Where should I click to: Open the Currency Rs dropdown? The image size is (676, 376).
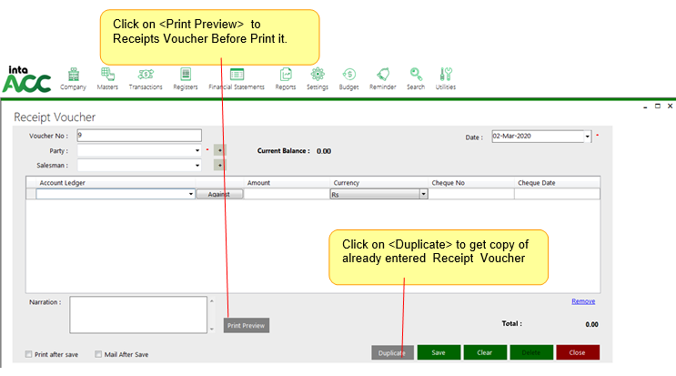pyautogui.click(x=423, y=194)
